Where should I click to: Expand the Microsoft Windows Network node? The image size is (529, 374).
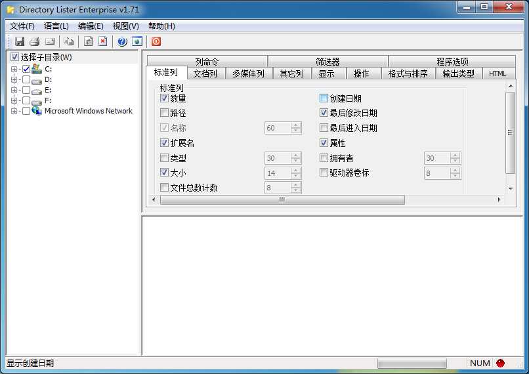14,111
